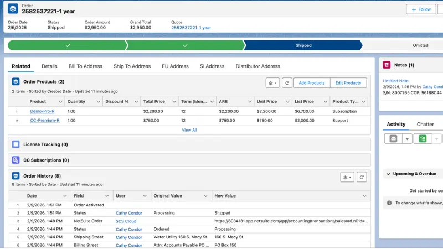Screen dimensions: 443x249
Task: Open the quote link 2582537221-1 year
Action: pyautogui.click(x=191, y=27)
